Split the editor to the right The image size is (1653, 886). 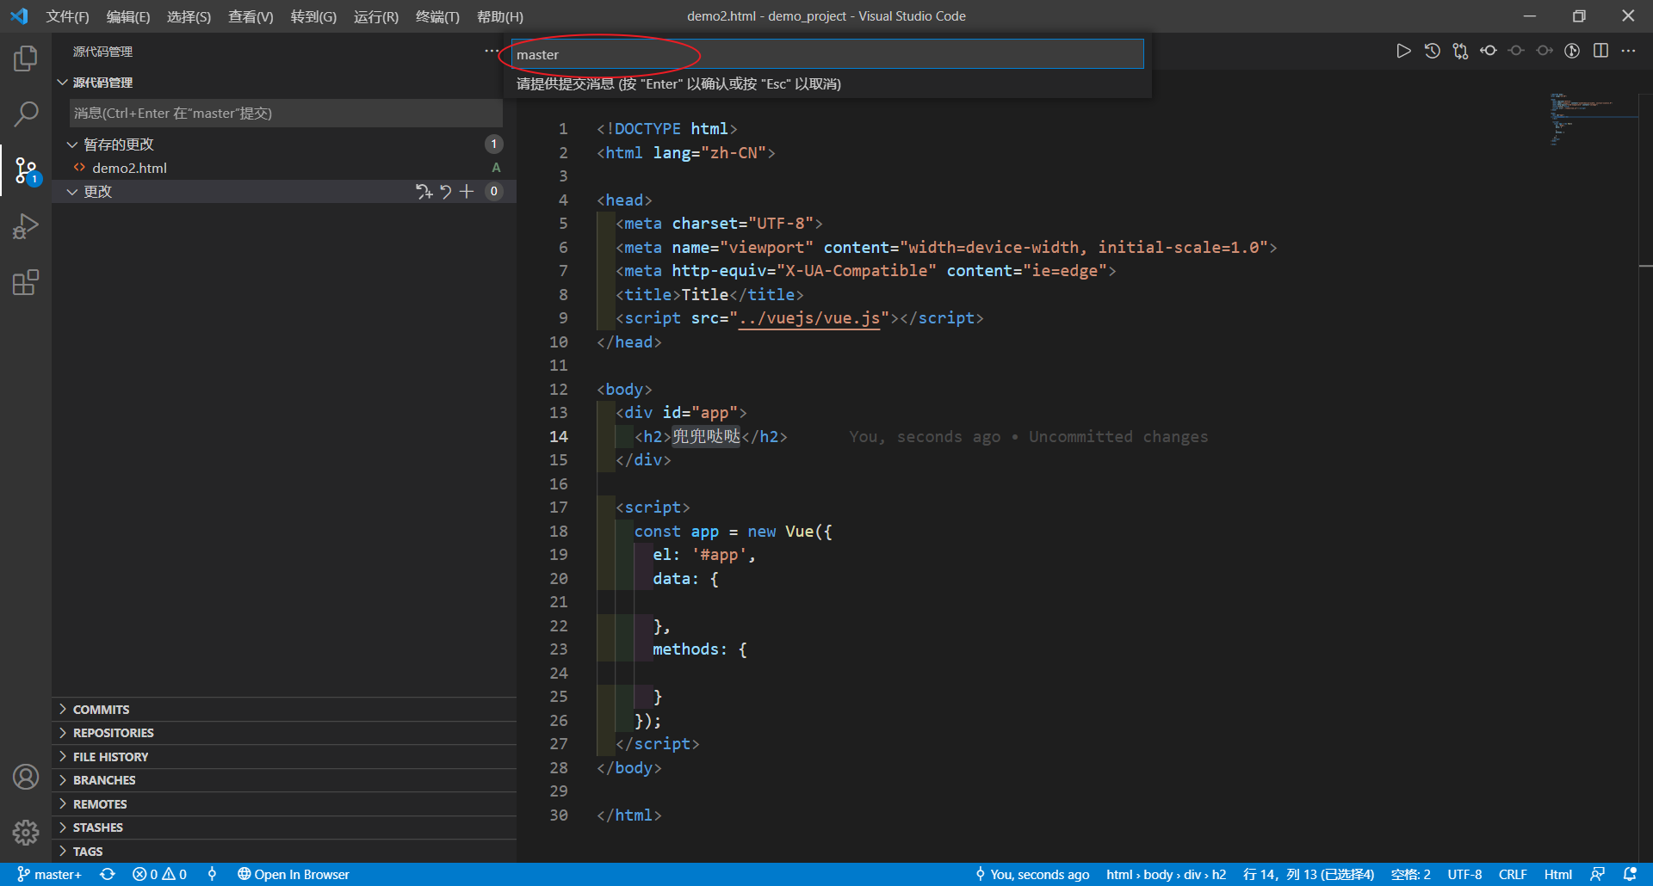coord(1600,51)
